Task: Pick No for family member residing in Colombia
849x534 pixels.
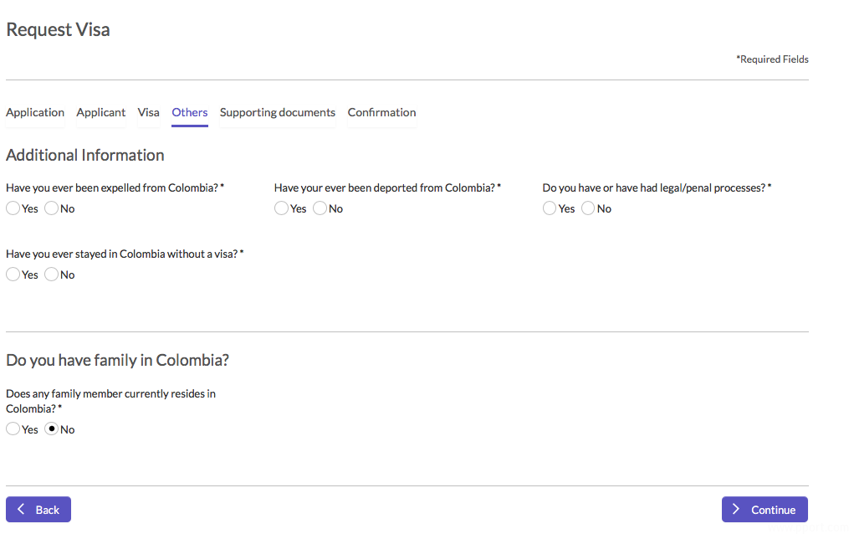Action: point(52,429)
